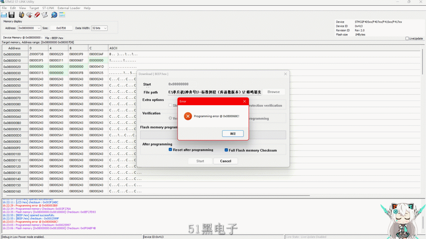Viewport: 426px width, 239px height.
Task: Click Cancel in the Download dialog
Action: [x=225, y=161]
